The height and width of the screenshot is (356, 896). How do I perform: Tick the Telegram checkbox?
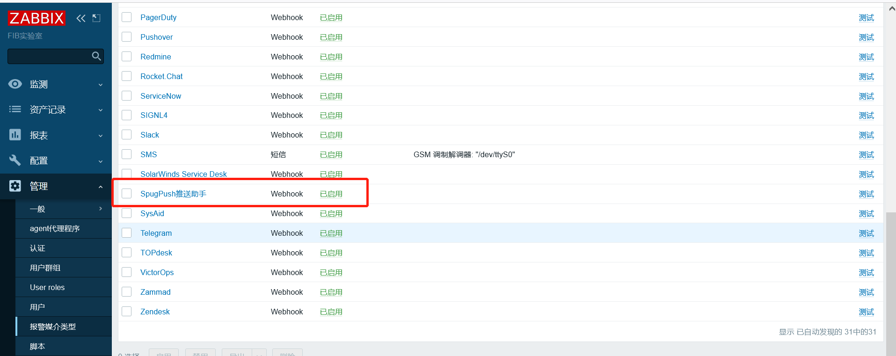click(x=127, y=233)
